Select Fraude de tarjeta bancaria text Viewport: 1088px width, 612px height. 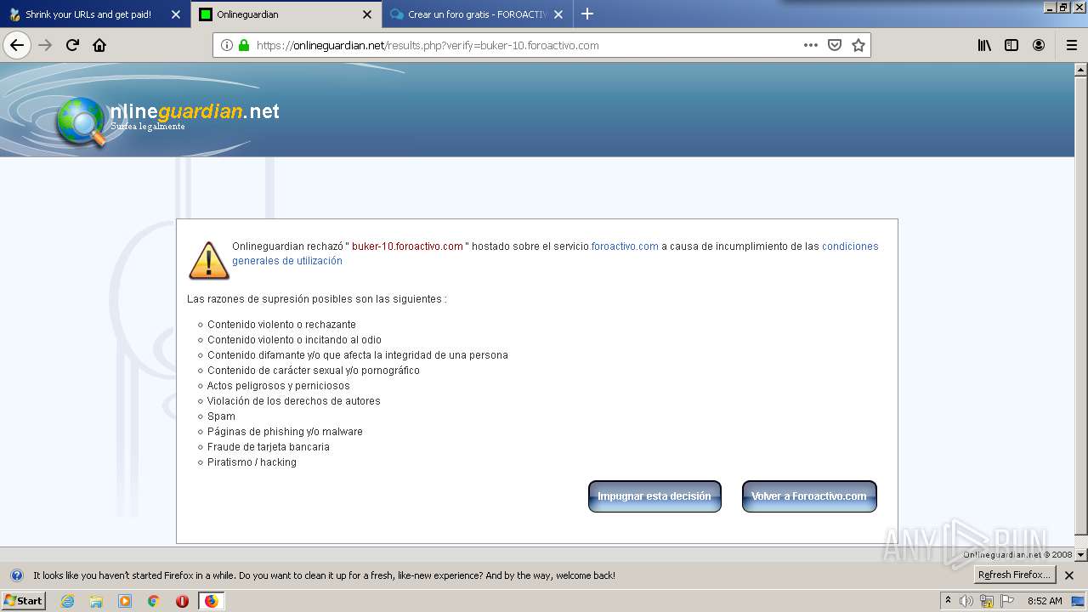click(269, 447)
